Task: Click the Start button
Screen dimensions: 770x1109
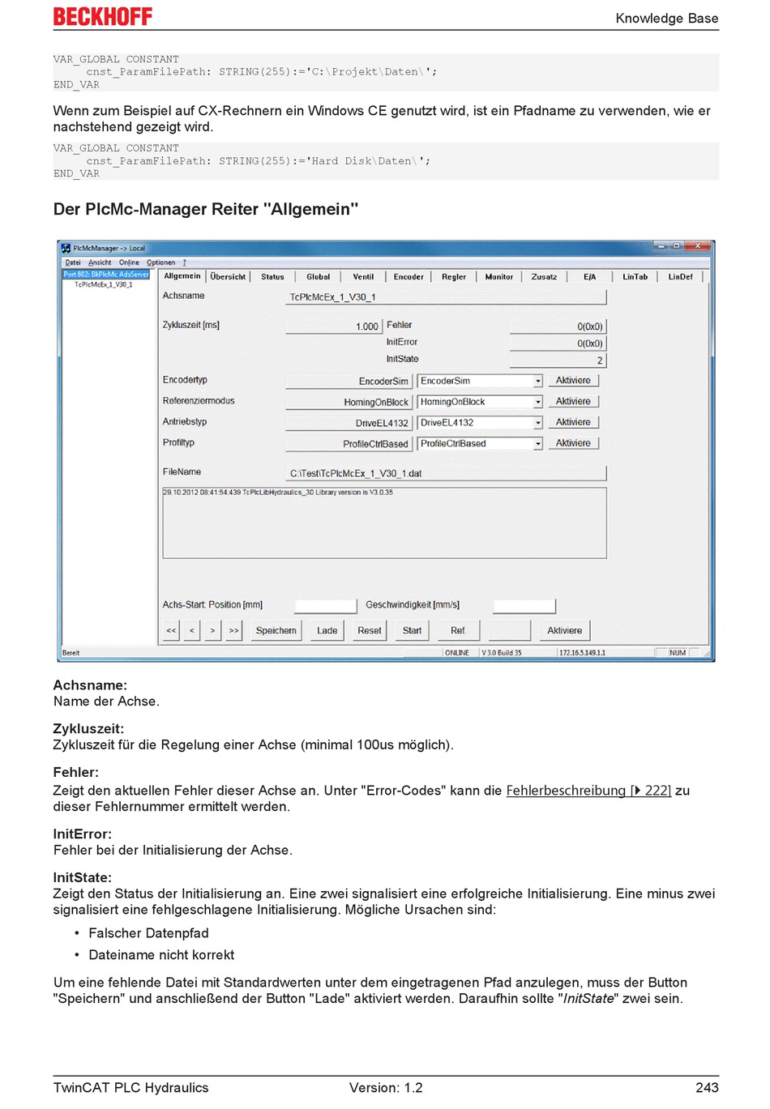Action: [x=413, y=630]
